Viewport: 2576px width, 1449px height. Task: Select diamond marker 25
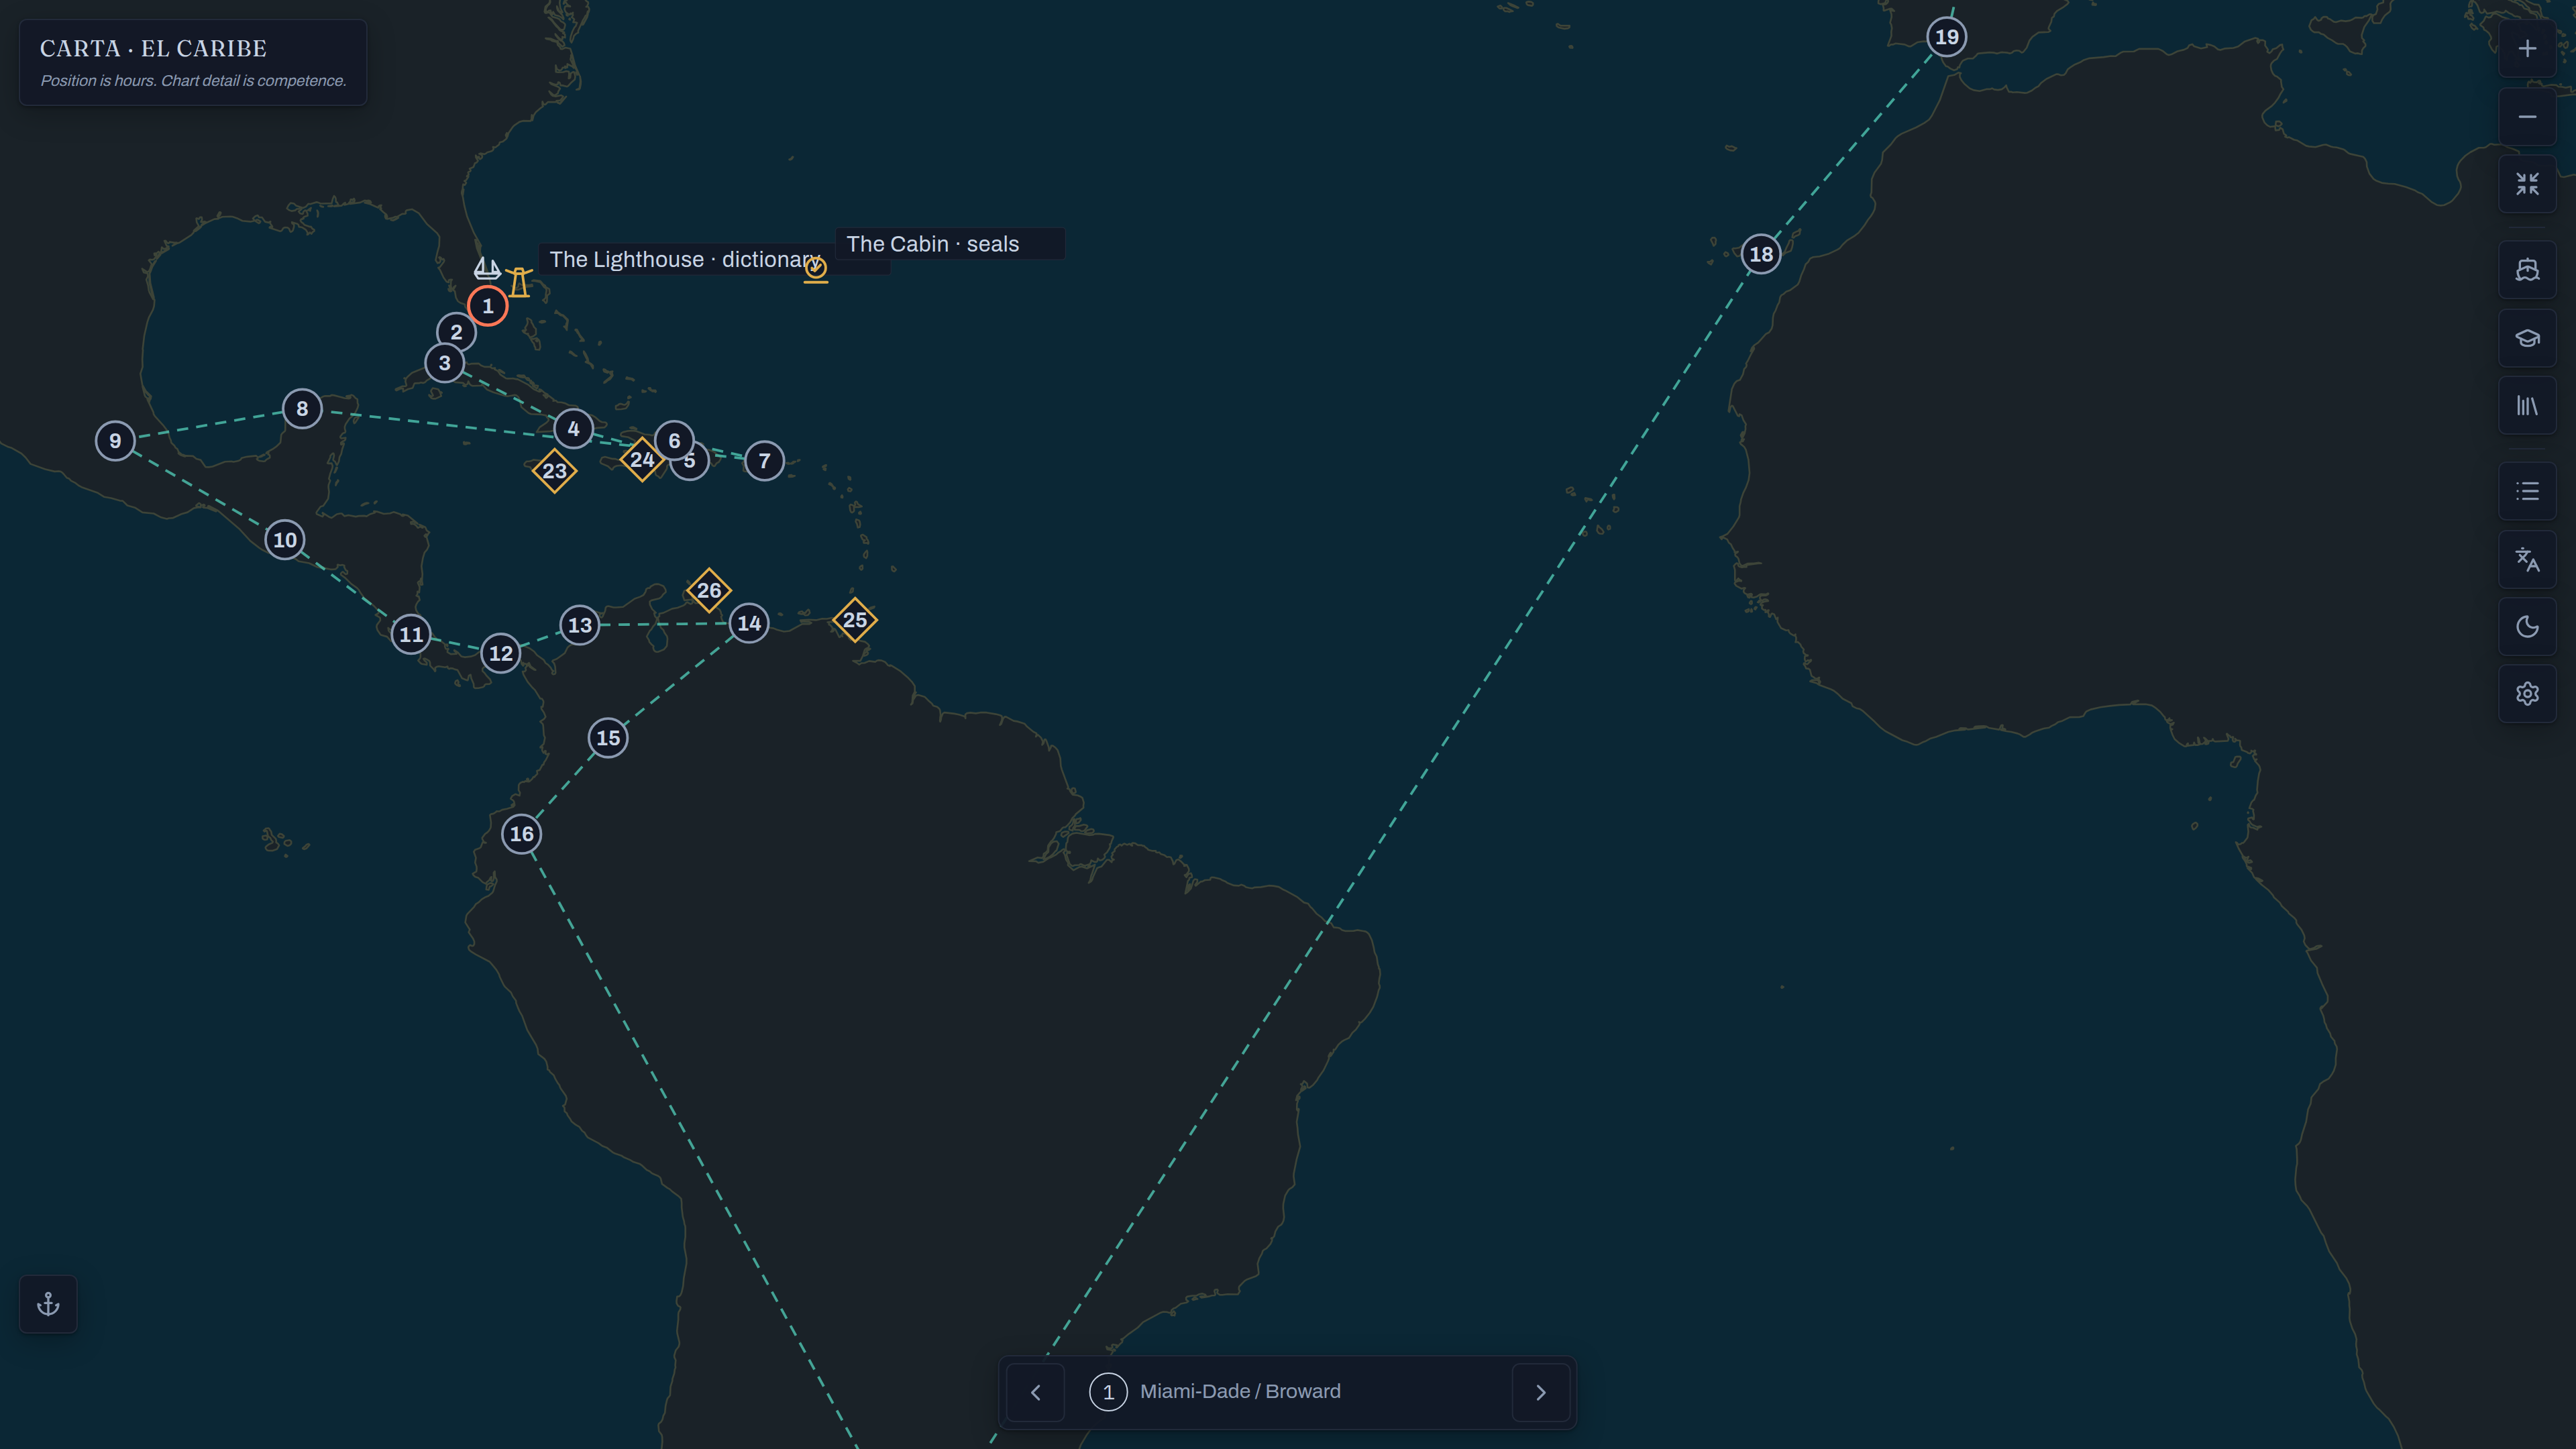(x=855, y=620)
